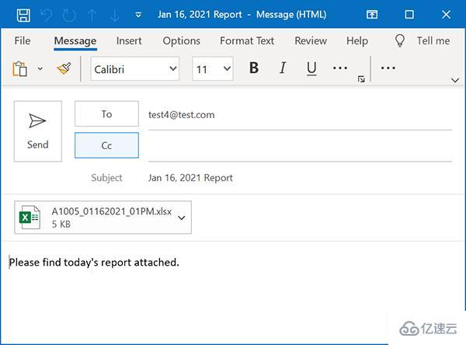Viewport: 466px width, 345px height.
Task: Open the font size 11 dropdown
Action: tap(227, 69)
